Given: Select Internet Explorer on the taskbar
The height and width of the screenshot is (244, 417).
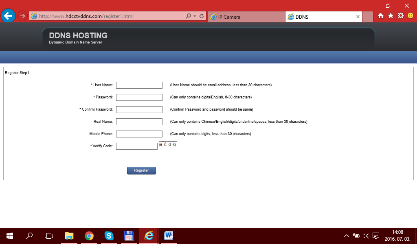Looking at the screenshot, I should (x=149, y=236).
